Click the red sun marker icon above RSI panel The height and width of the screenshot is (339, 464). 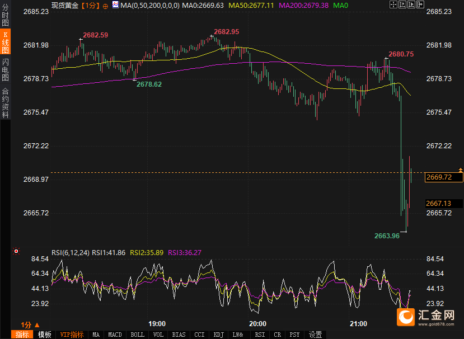16,251
